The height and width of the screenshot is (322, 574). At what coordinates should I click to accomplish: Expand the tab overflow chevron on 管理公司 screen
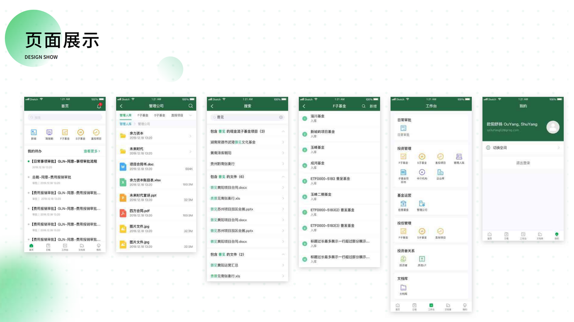190,115
